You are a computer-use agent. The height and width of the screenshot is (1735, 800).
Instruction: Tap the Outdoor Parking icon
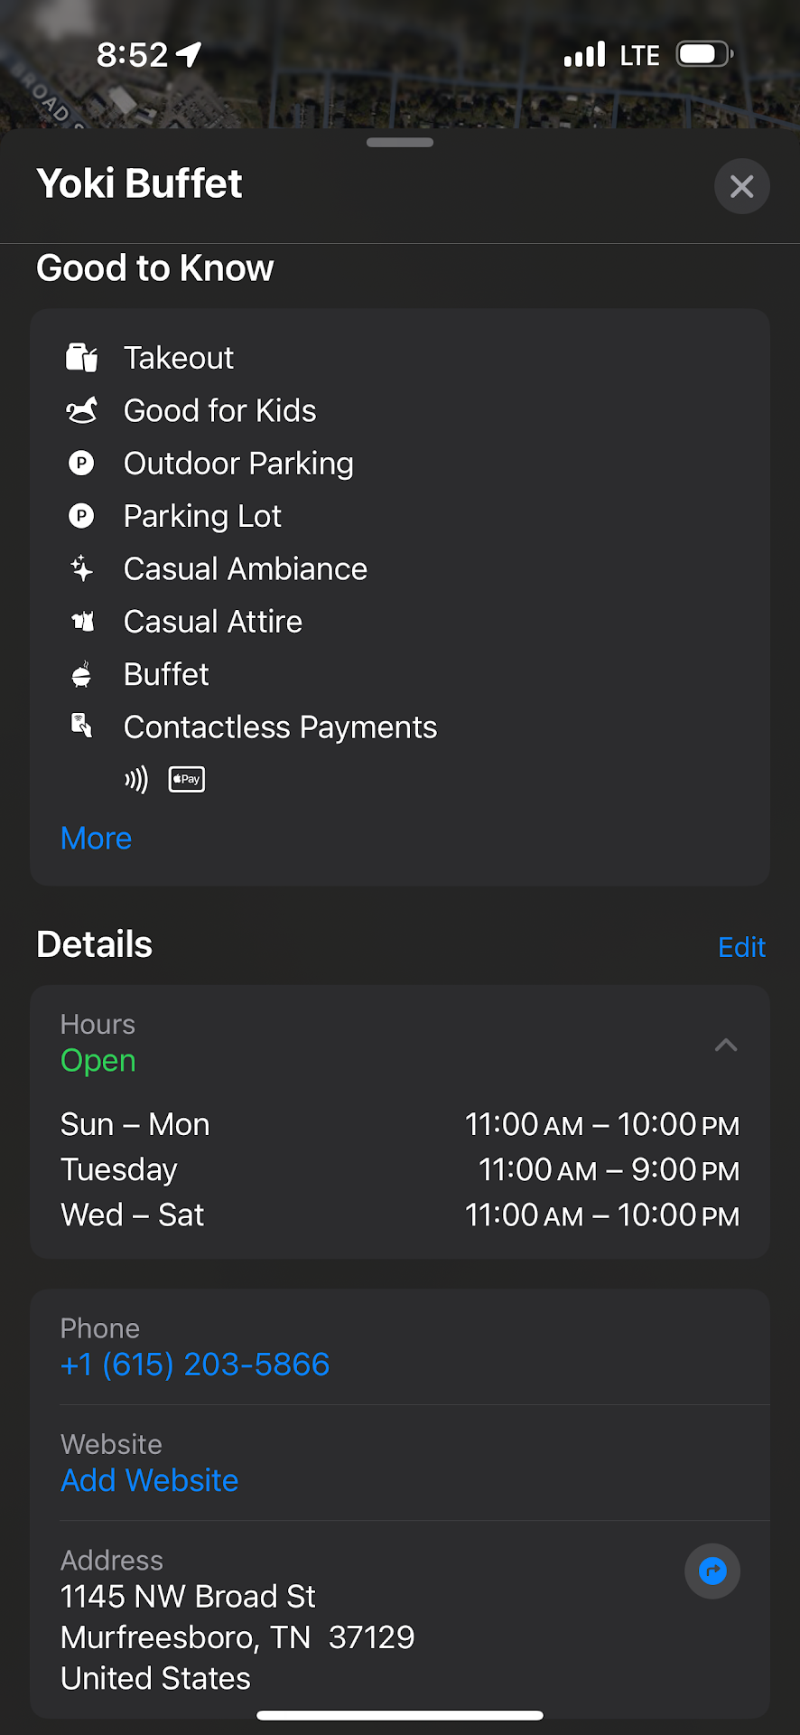click(x=81, y=464)
